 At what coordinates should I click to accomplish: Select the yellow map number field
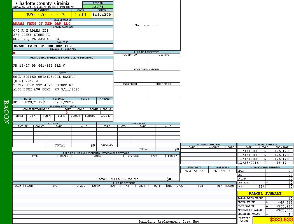pos(42,15)
